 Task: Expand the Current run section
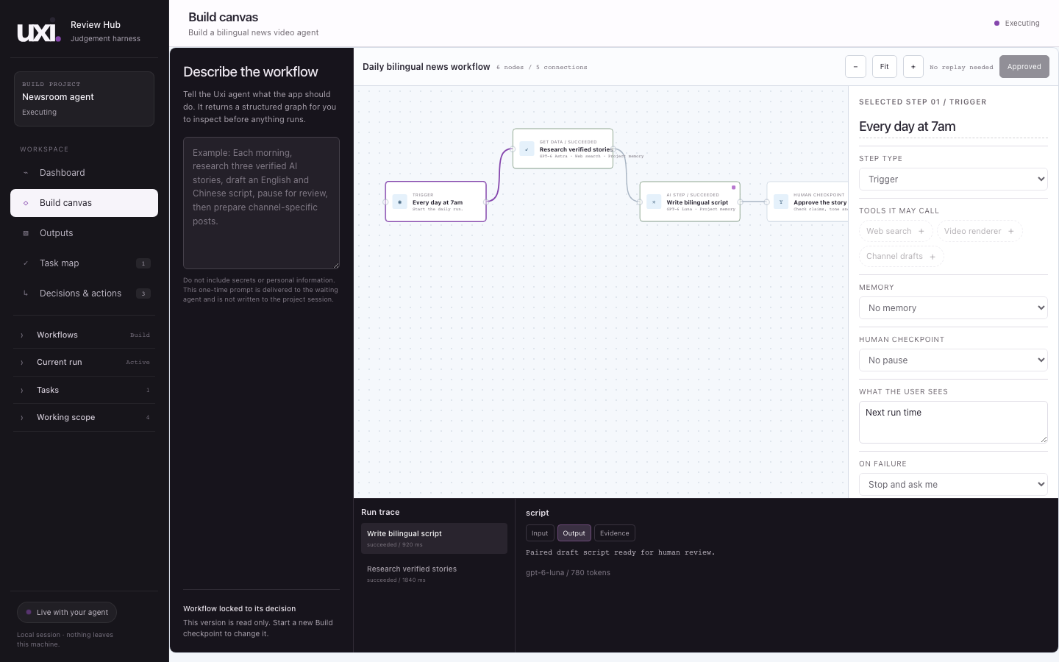85,362
